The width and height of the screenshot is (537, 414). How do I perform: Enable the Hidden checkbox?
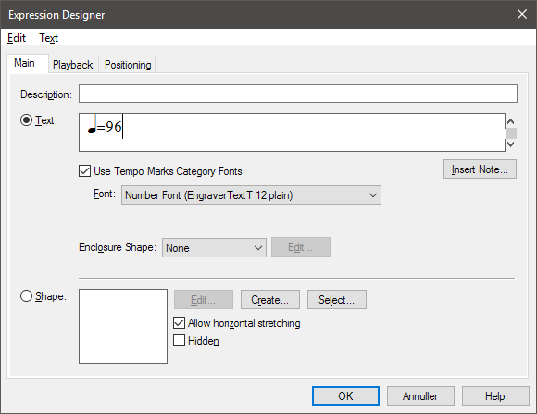coord(179,341)
